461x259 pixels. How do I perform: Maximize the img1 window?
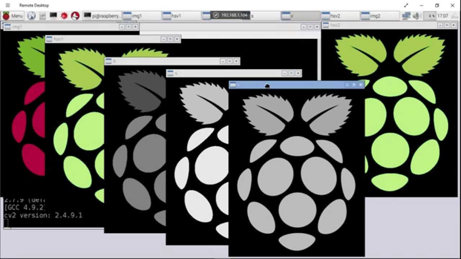[x=129, y=27]
